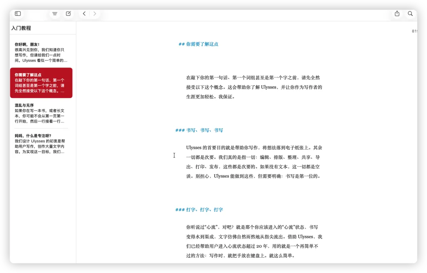The height and width of the screenshot is (273, 427).
Task: Click heading '### 打字、打字、打字'
Action: pos(199,209)
